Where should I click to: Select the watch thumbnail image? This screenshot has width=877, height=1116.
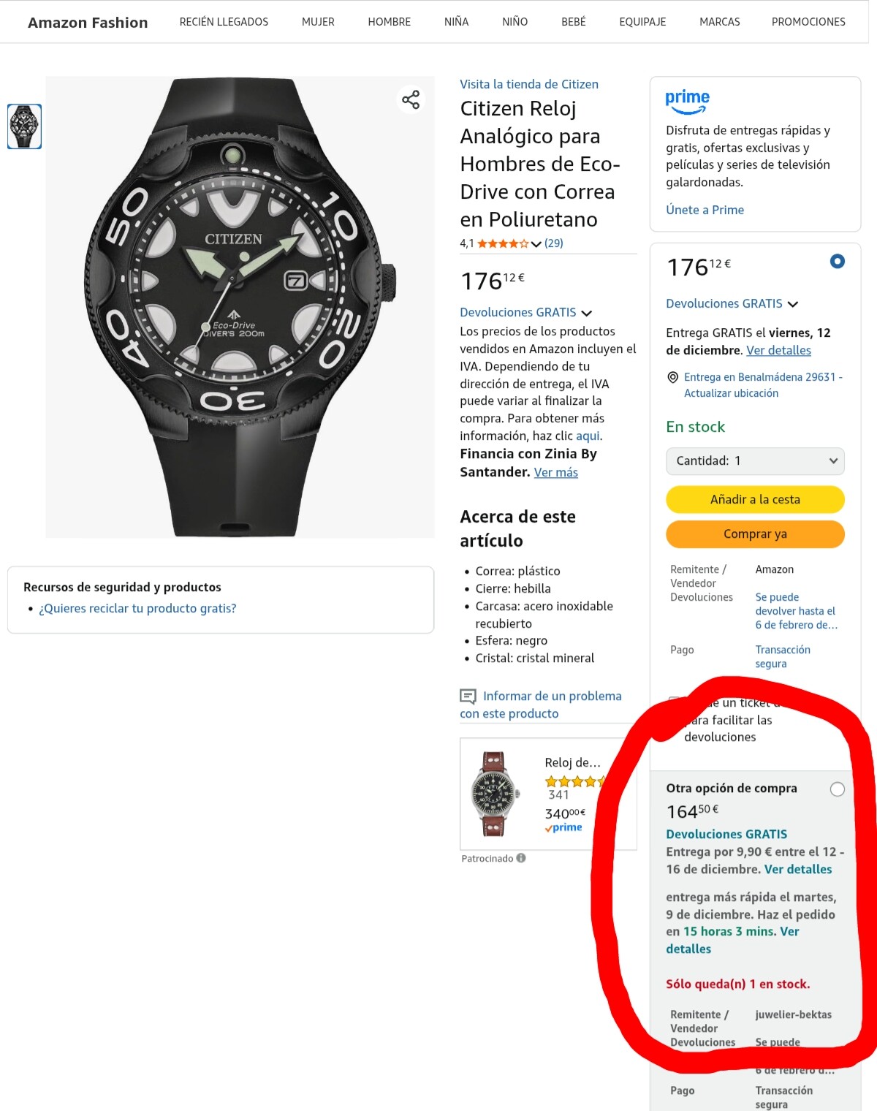pyautogui.click(x=24, y=126)
